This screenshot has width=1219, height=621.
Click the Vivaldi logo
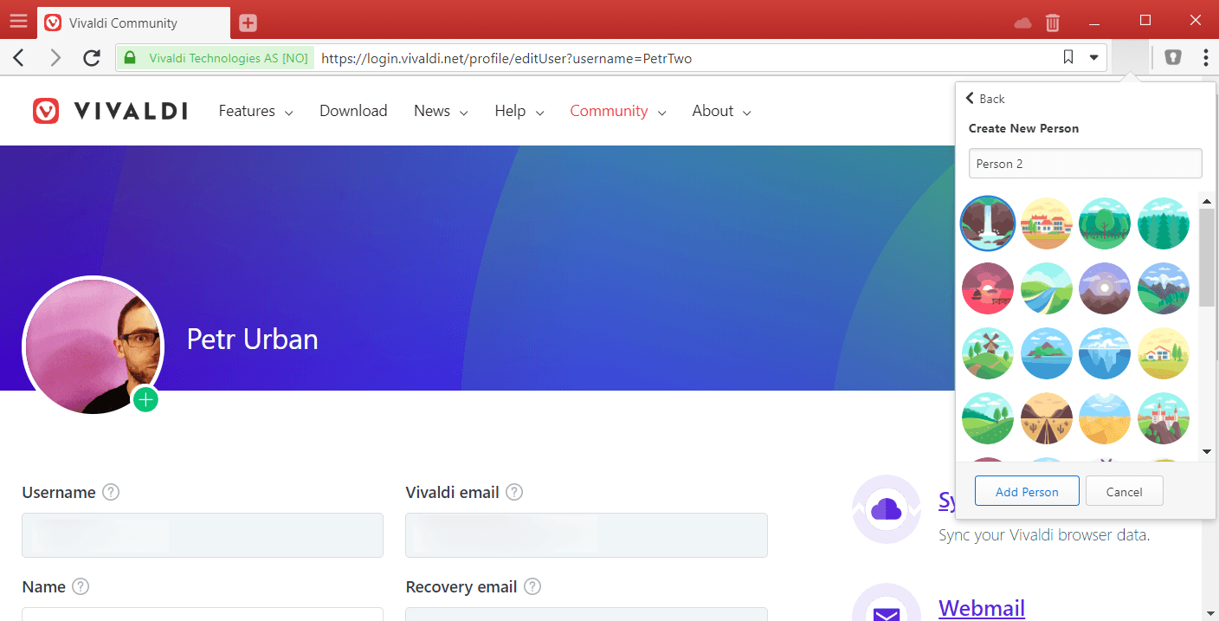tap(110, 111)
